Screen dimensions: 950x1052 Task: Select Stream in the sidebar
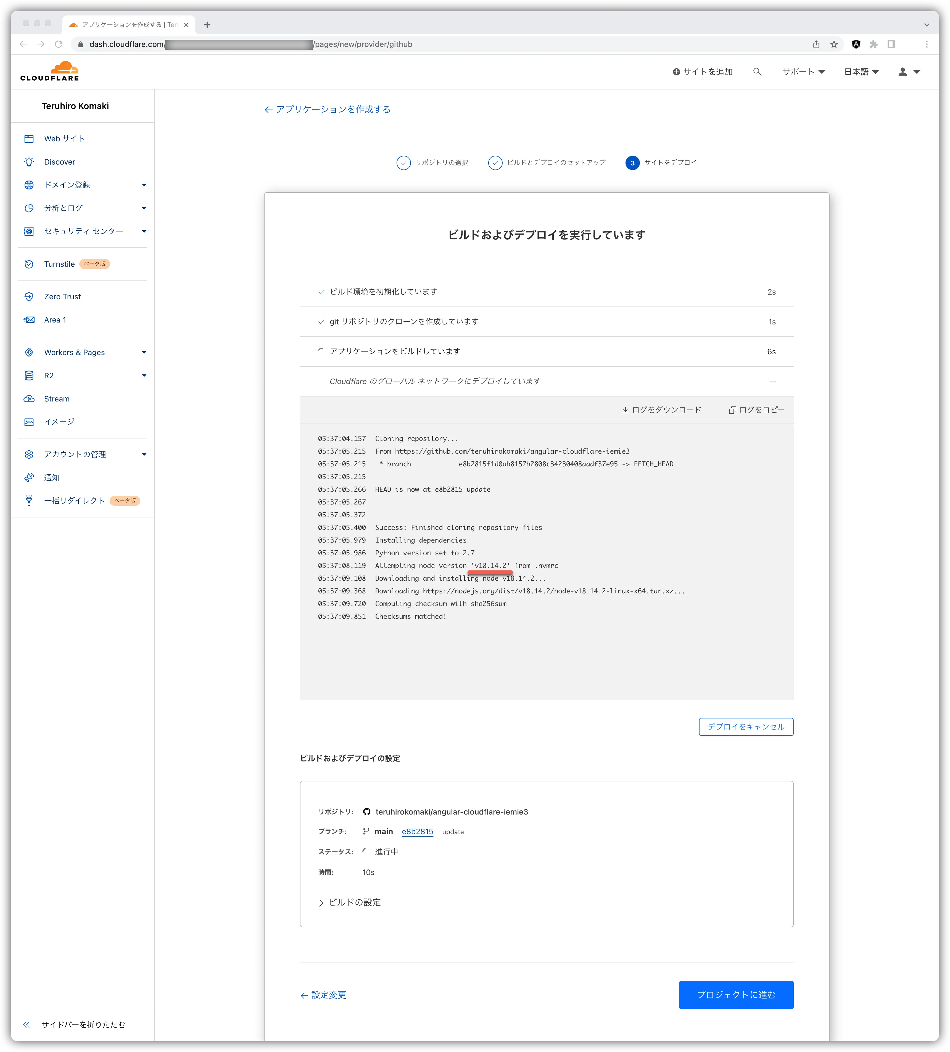56,398
